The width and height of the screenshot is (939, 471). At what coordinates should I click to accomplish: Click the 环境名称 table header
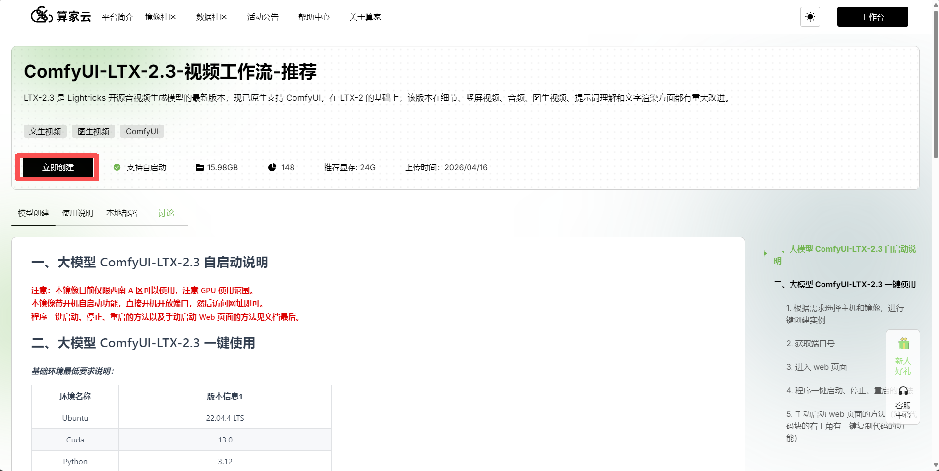[75, 396]
